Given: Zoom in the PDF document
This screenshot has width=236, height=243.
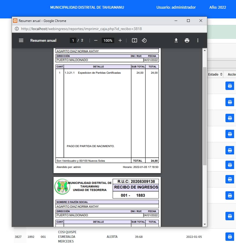Looking at the screenshot, I should pyautogui.click(x=120, y=40).
